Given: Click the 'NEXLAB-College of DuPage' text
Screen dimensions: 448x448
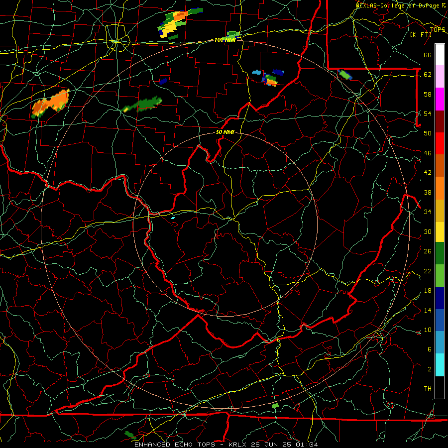Looking at the screenshot, I should click(398, 5).
